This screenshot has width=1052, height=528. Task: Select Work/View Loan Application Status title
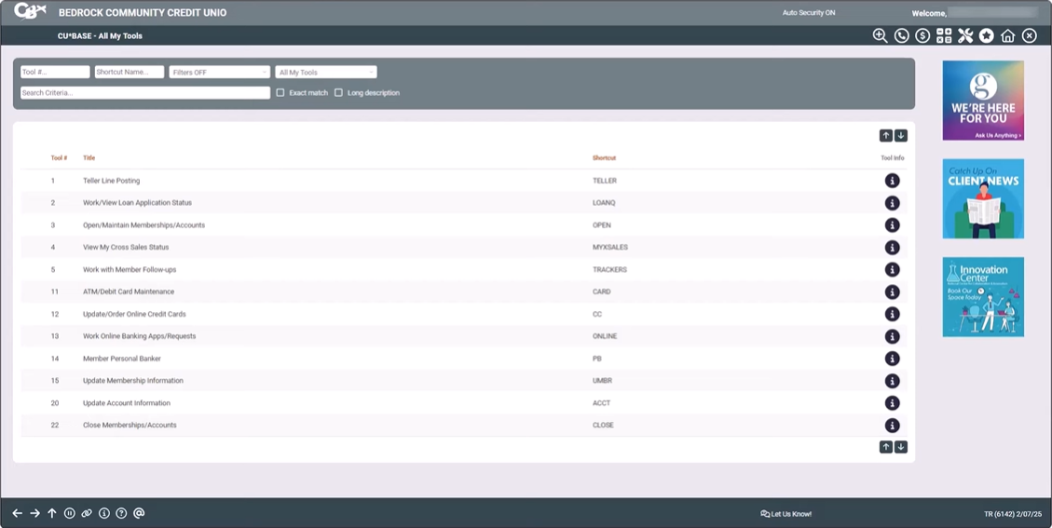point(138,203)
